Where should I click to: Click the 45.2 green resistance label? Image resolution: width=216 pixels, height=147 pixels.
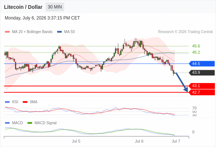tap(196, 53)
